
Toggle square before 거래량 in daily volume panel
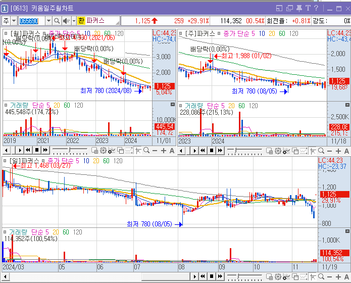5,232
